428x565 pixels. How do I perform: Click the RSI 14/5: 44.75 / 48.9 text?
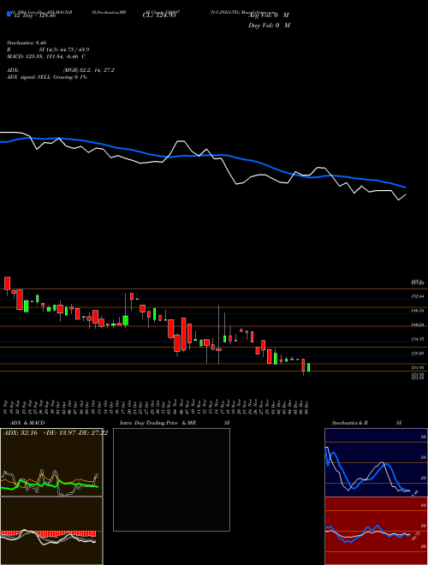point(48,50)
